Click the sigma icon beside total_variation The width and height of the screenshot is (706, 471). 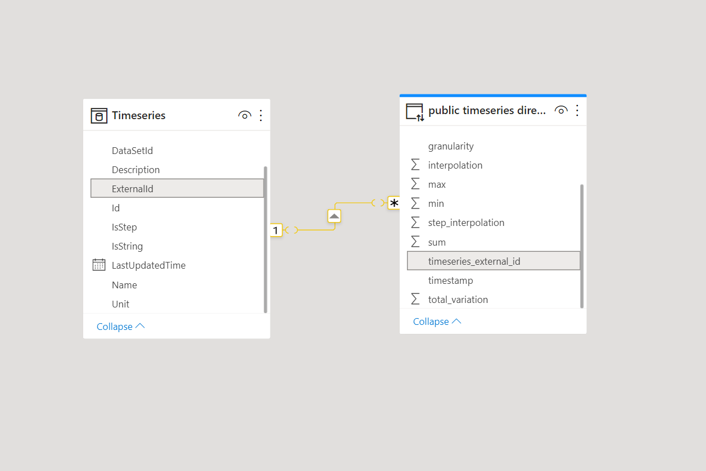[415, 300]
